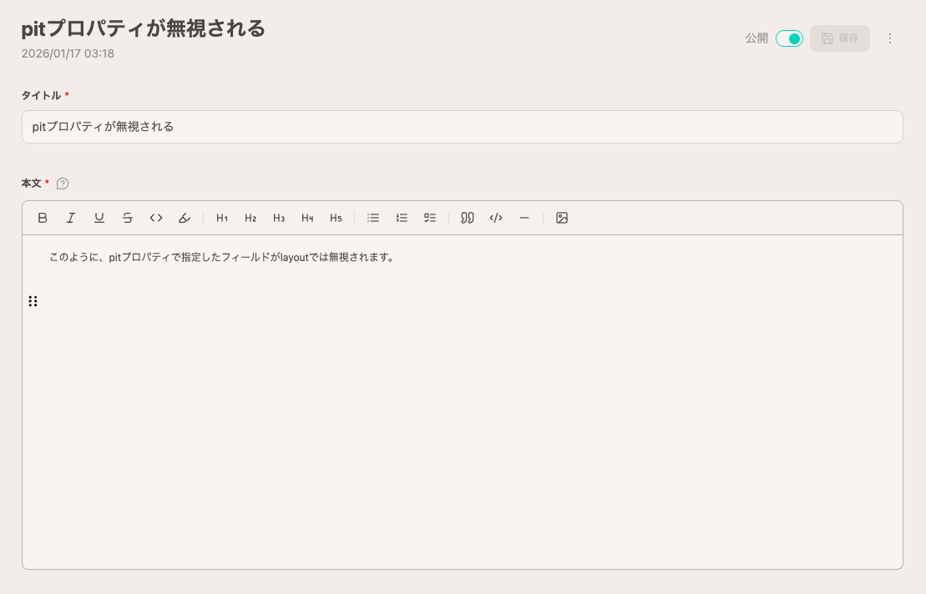Insert an image into the body
926x594 pixels.
pyautogui.click(x=562, y=218)
